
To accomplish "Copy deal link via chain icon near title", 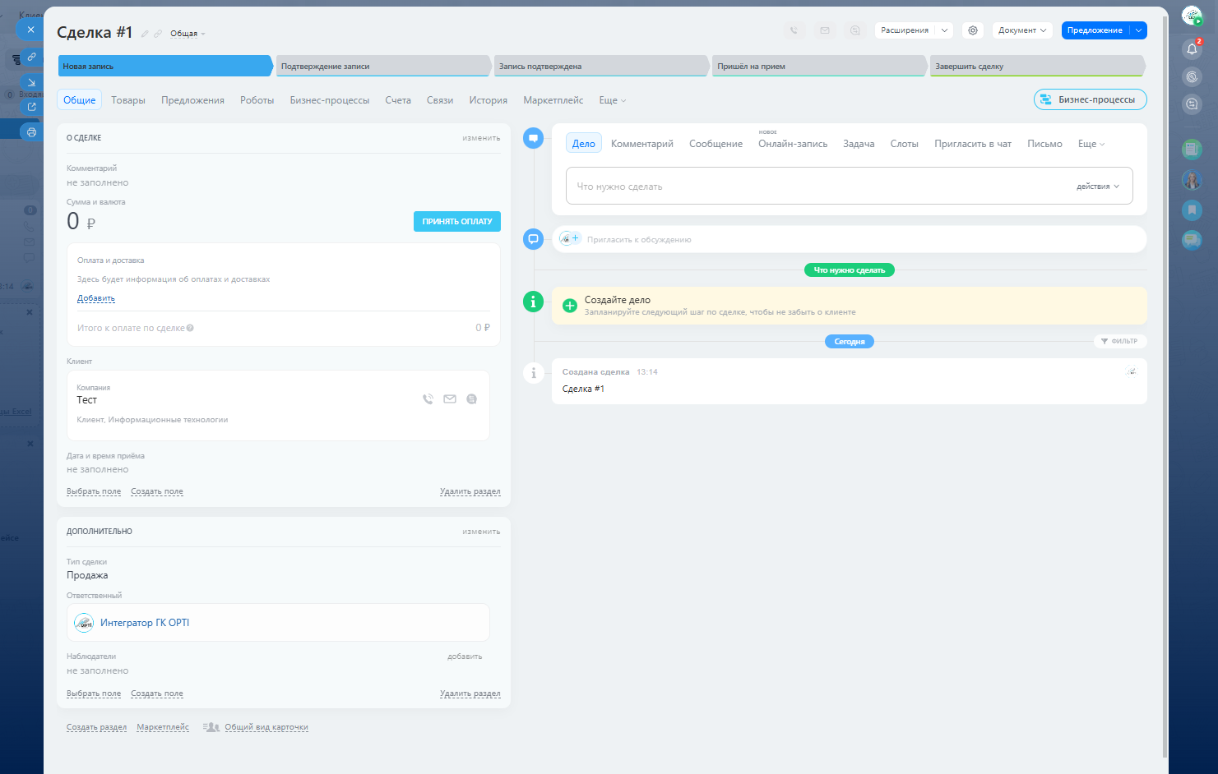I will tap(158, 34).
